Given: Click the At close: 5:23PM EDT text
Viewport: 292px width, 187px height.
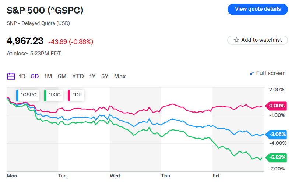Looking at the screenshot, I should tap(34, 54).
